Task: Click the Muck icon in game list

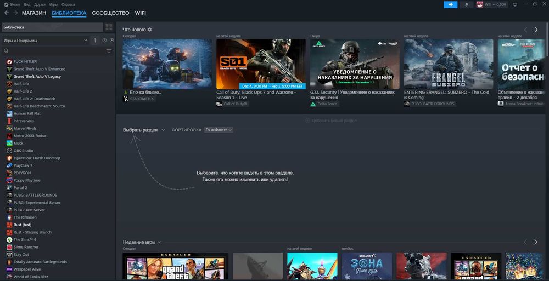Action: [9, 144]
